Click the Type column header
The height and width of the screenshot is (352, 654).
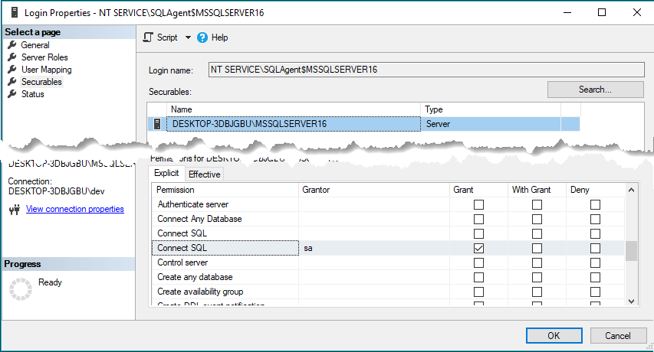coord(491,109)
